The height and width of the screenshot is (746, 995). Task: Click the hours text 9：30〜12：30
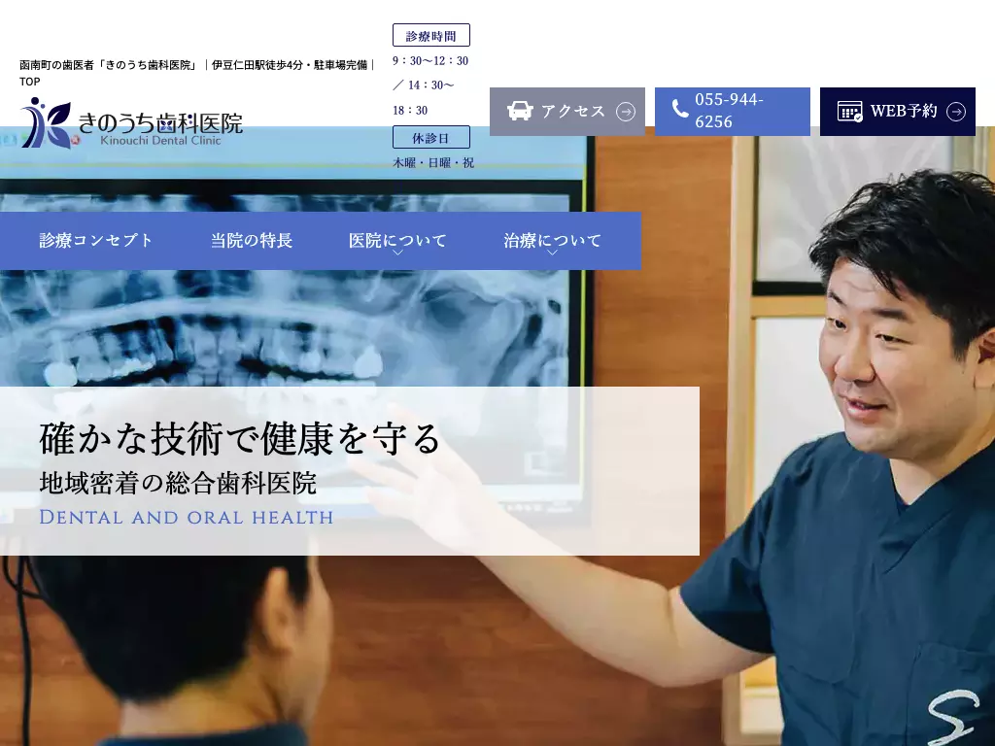(x=430, y=61)
